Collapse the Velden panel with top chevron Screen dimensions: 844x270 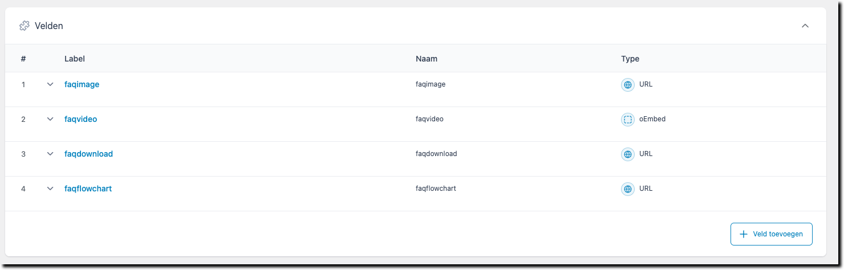(805, 26)
